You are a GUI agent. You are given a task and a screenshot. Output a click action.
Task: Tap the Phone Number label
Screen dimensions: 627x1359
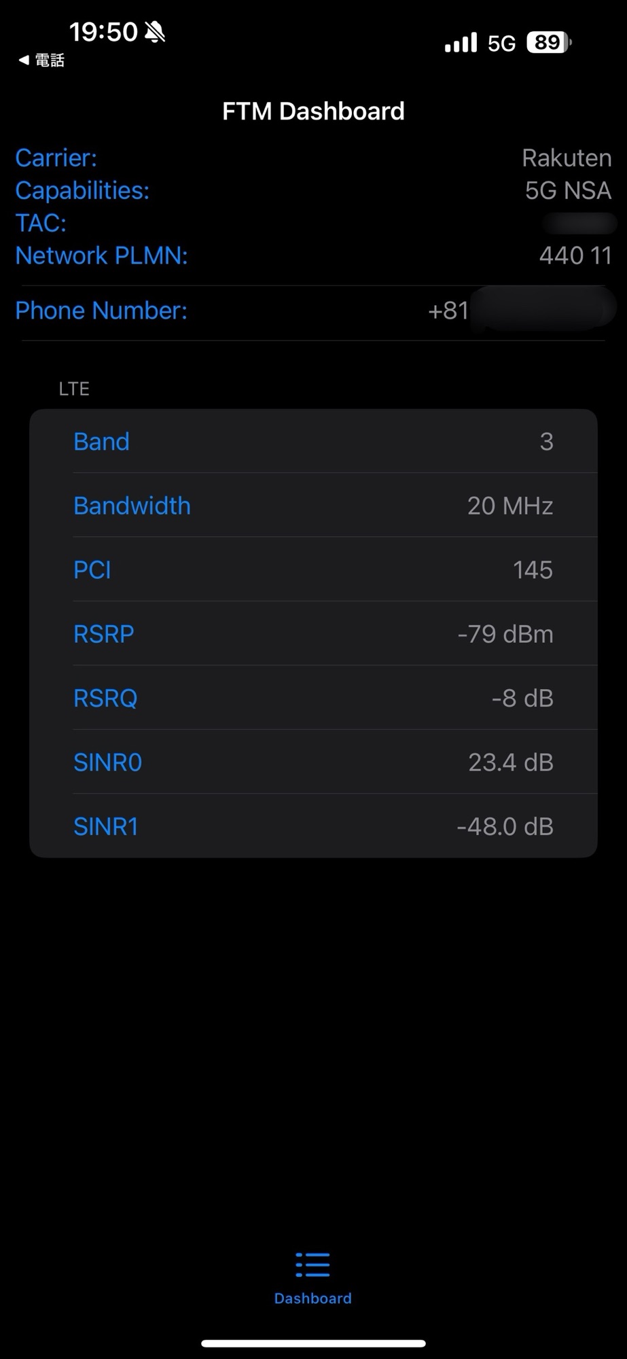click(x=101, y=311)
